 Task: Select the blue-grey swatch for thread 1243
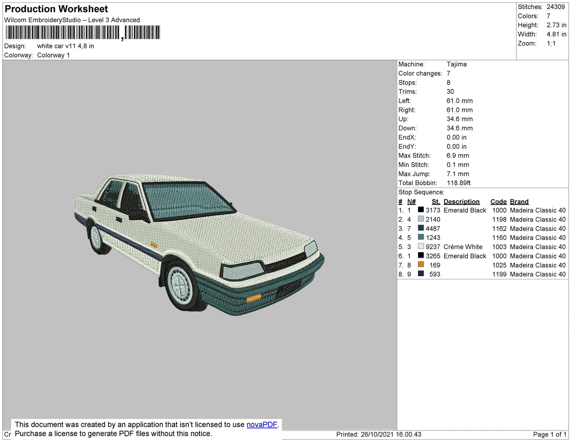tap(421, 237)
